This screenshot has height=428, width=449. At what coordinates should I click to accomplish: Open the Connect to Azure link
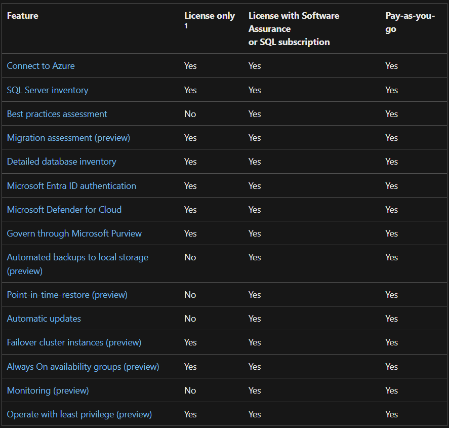(40, 66)
